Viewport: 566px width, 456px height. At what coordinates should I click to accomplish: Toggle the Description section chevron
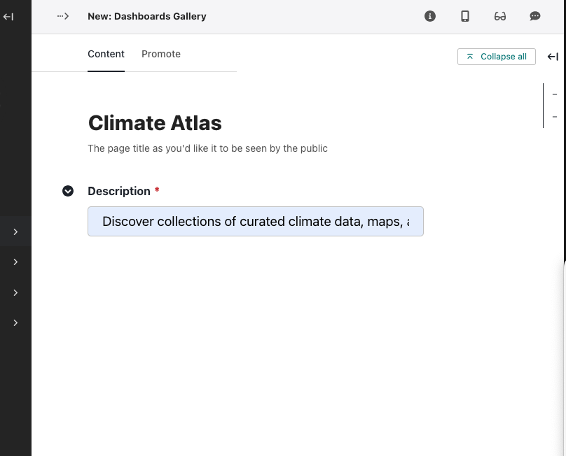(68, 191)
